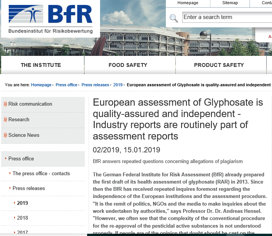This screenshot has height=236, width=272.
Task: Select 2019 in the sidebar list
Action: coord(22,203)
